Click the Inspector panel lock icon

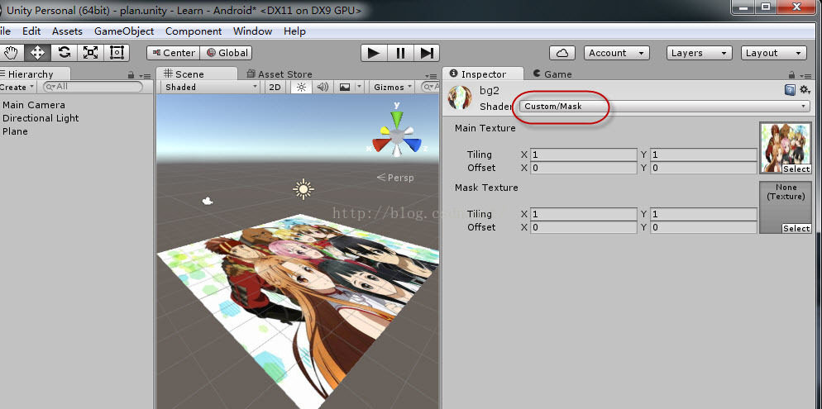click(792, 75)
